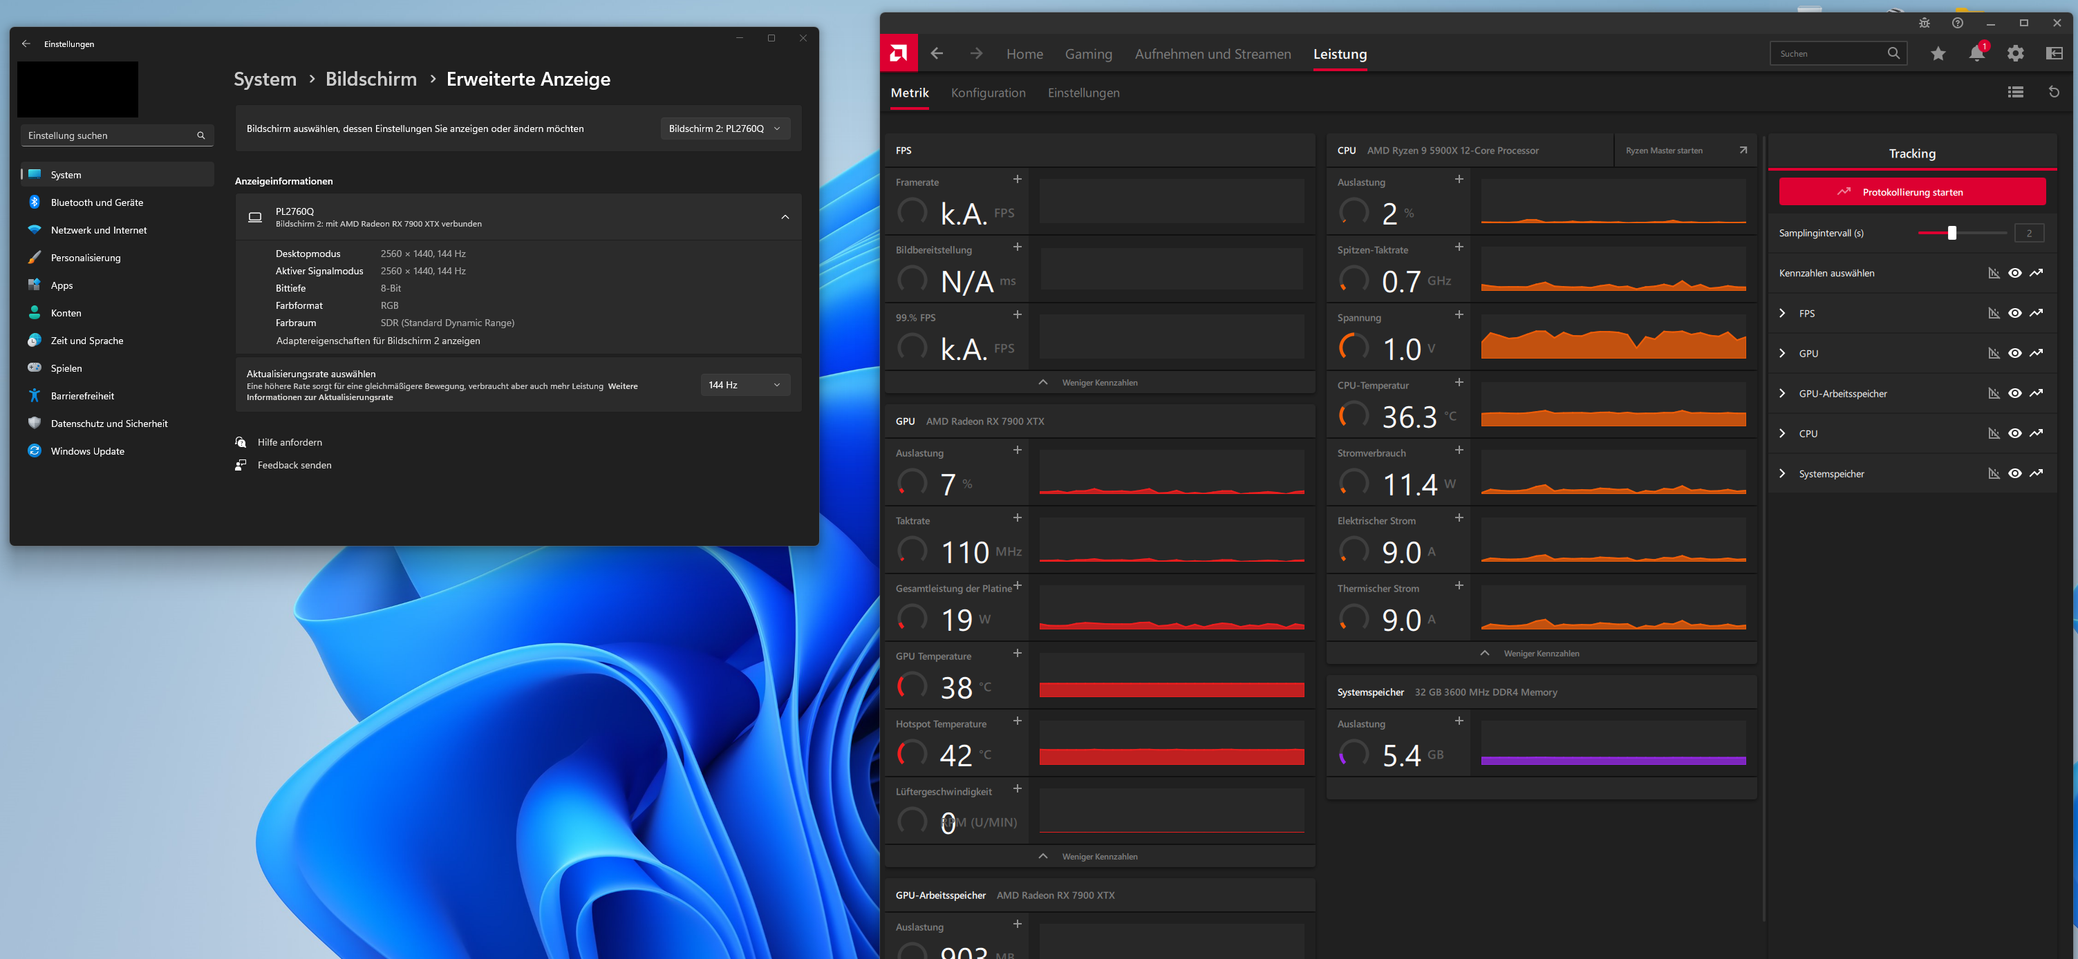This screenshot has width=2078, height=959.
Task: Expand the CPU tracking category
Action: 1783,433
